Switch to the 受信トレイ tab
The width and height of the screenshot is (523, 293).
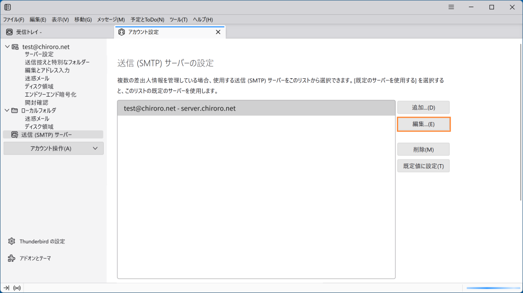point(57,32)
